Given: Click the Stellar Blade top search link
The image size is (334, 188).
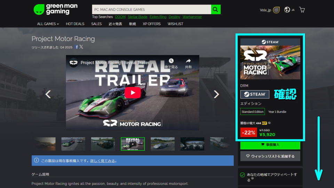Looking at the screenshot, I should [137, 17].
